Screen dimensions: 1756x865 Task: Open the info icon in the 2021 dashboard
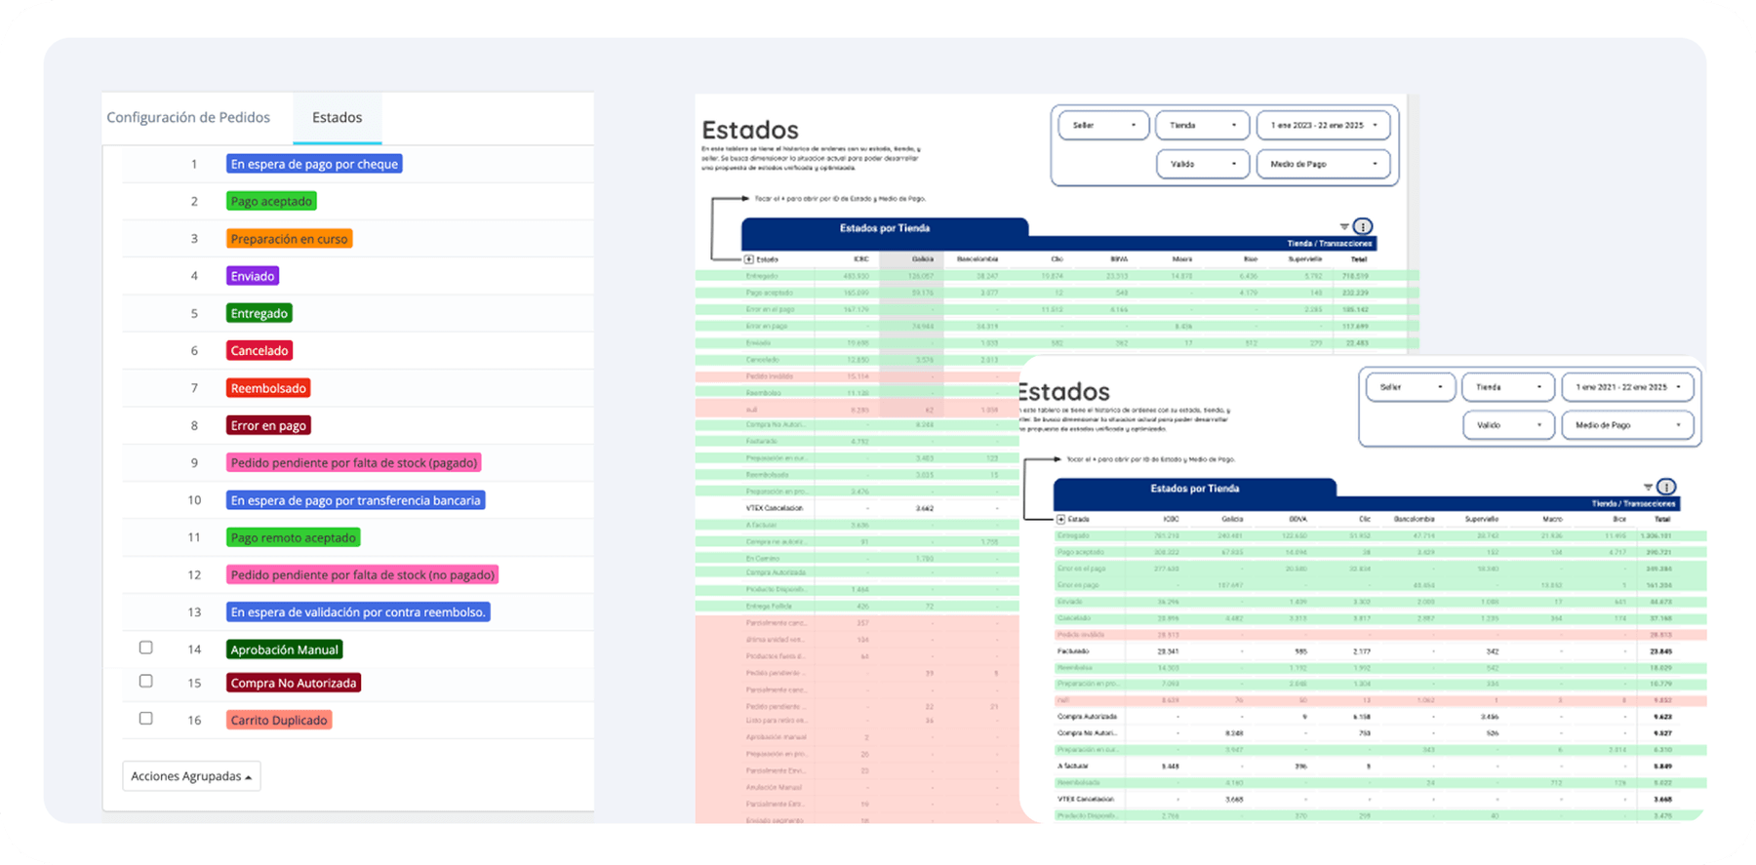(1666, 487)
